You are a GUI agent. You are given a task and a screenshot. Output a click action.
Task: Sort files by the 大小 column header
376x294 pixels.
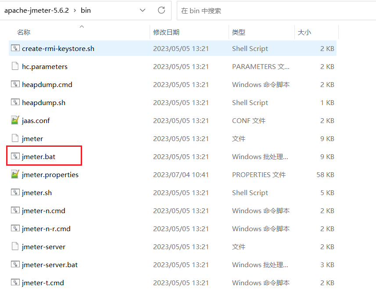pyautogui.click(x=304, y=32)
